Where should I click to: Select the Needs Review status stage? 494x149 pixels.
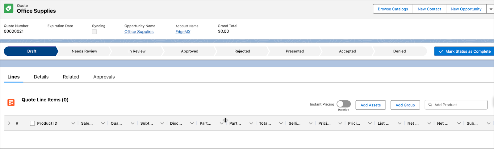84,51
